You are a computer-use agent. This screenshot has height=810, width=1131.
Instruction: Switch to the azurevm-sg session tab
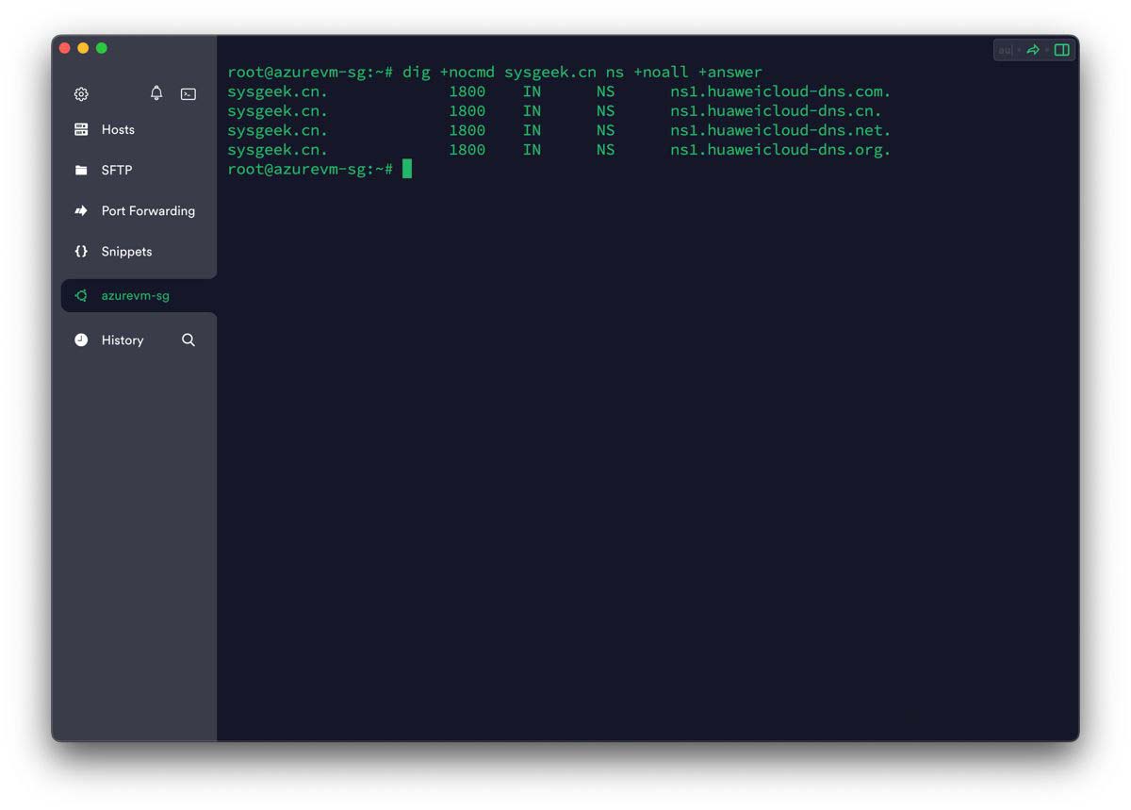coord(139,295)
